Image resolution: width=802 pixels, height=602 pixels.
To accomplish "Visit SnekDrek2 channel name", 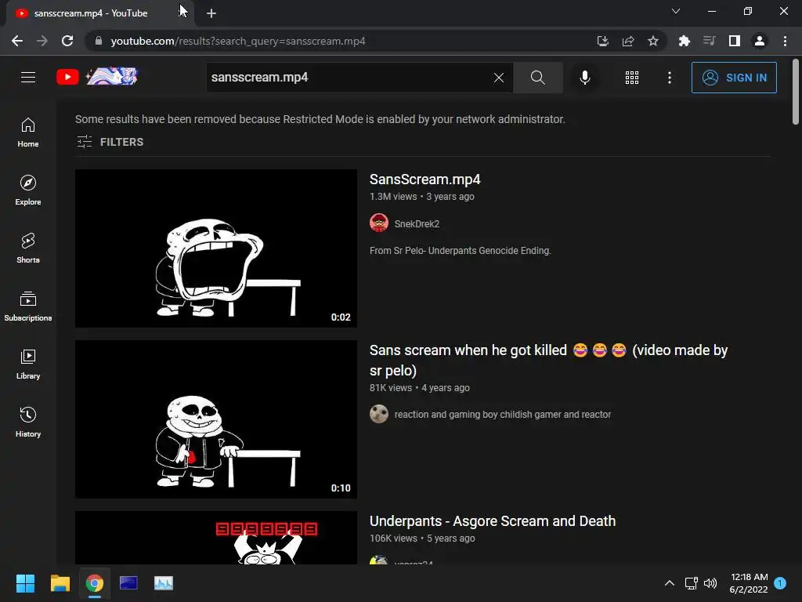I will click(x=417, y=223).
